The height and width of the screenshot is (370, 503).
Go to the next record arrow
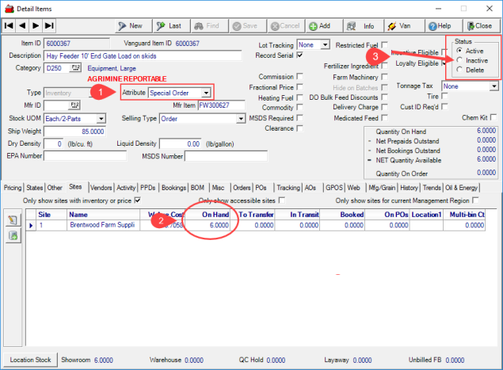[36, 25]
